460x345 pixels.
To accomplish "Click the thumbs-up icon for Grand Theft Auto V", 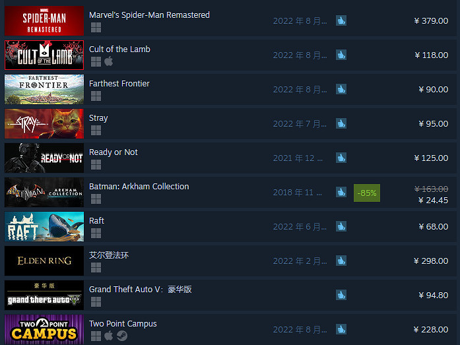I will click(341, 295).
